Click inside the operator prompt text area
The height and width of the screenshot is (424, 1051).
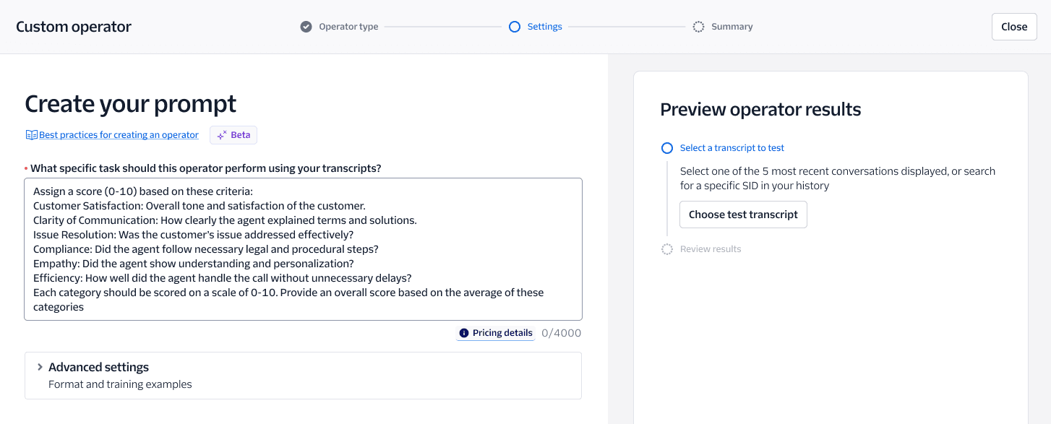[303, 249]
